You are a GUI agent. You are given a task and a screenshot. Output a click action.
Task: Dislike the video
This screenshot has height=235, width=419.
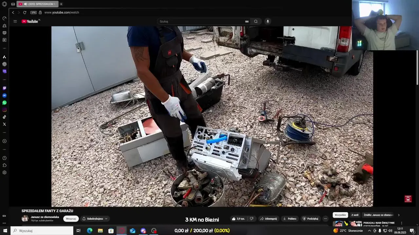251,219
